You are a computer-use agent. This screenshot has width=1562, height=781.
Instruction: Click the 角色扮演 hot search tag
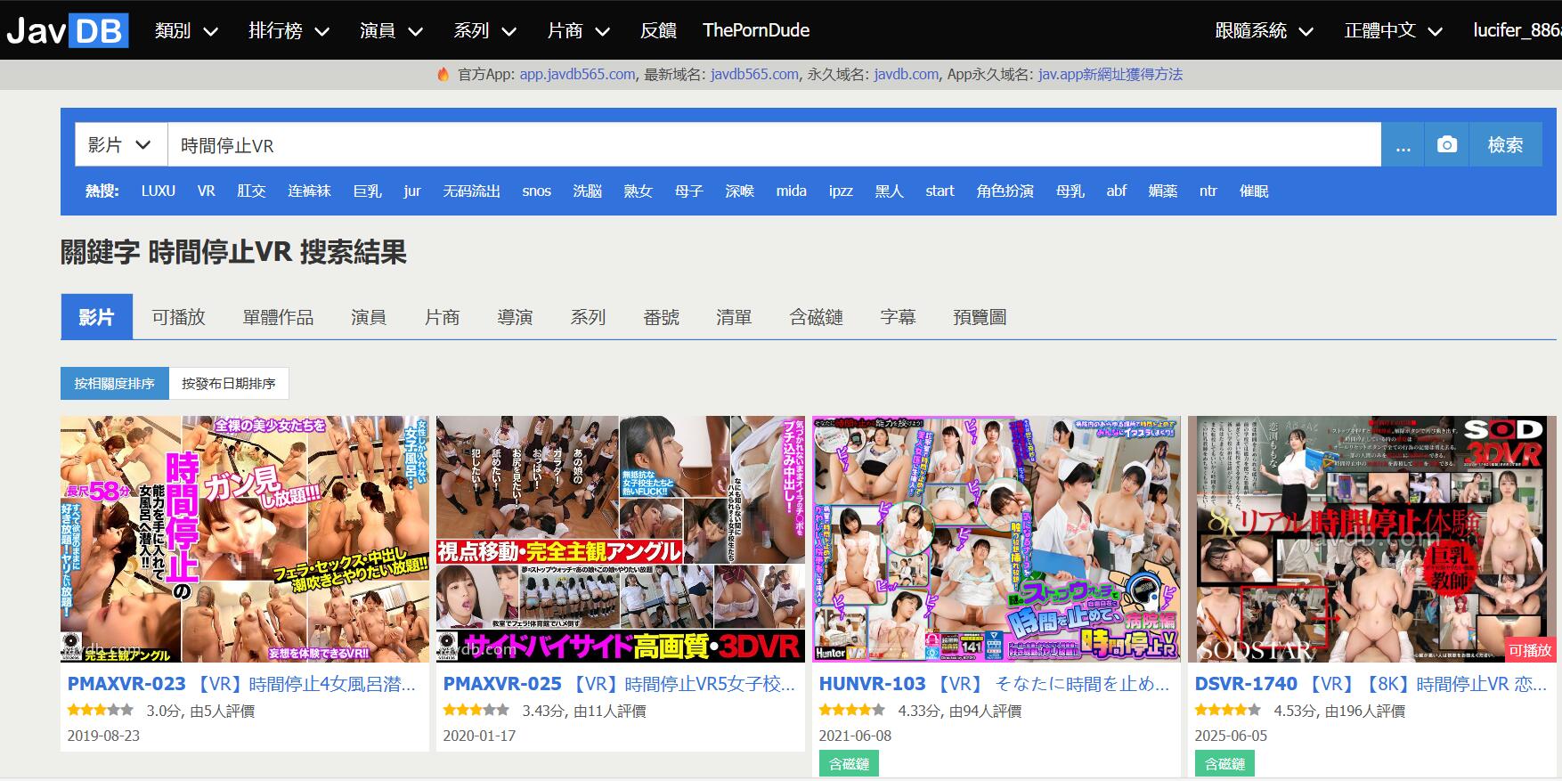tap(1005, 191)
